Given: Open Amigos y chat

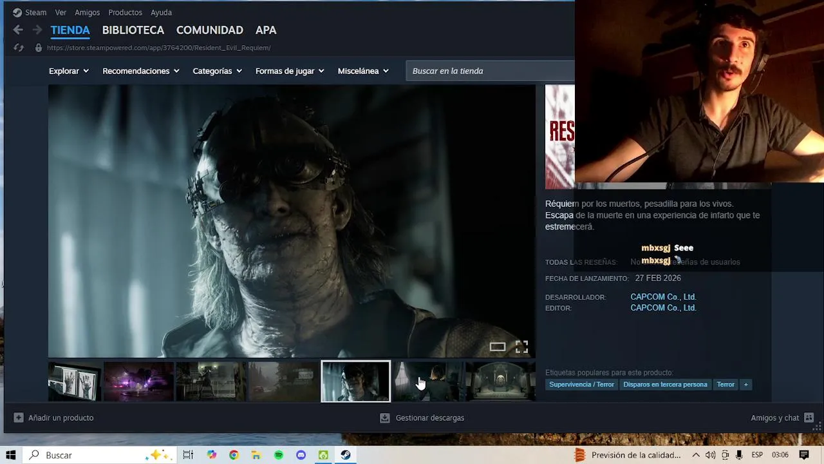Looking at the screenshot, I should pos(782,418).
